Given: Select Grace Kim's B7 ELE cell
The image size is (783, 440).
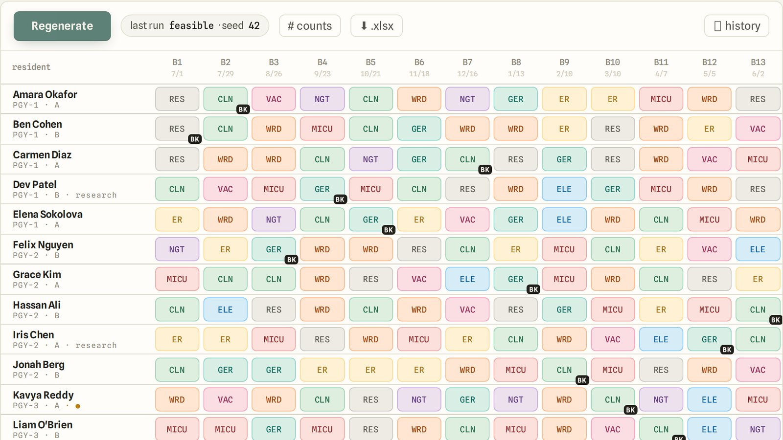Looking at the screenshot, I should coord(467,279).
